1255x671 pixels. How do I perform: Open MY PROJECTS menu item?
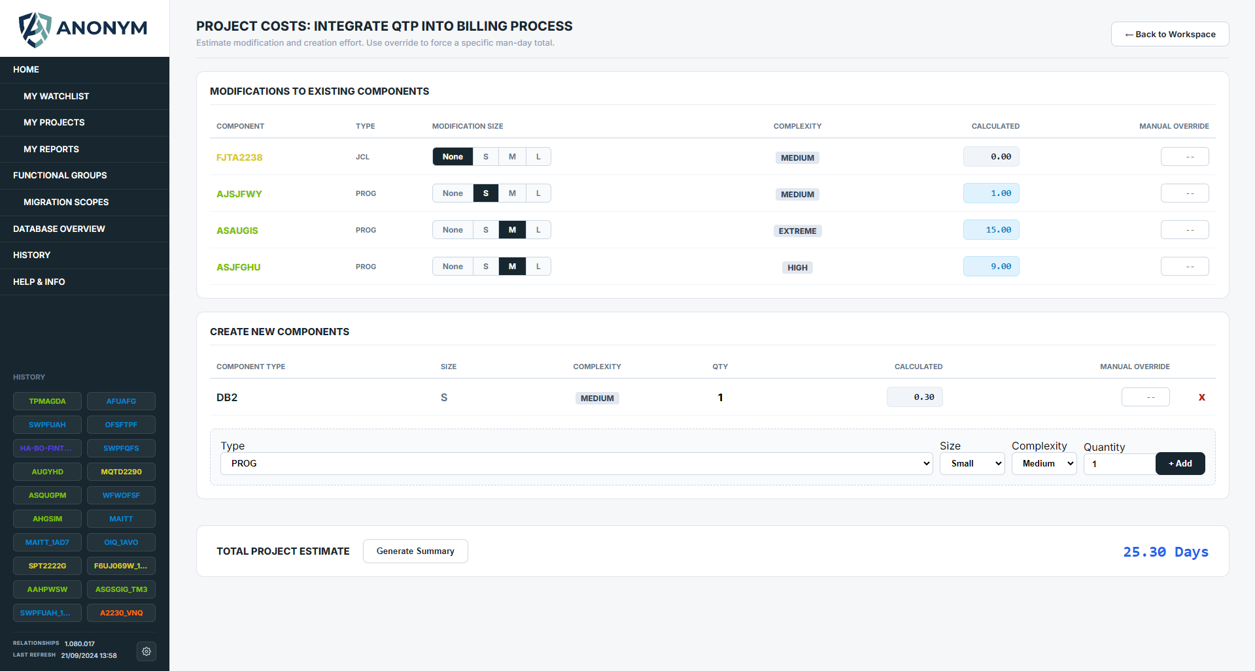[x=84, y=123]
